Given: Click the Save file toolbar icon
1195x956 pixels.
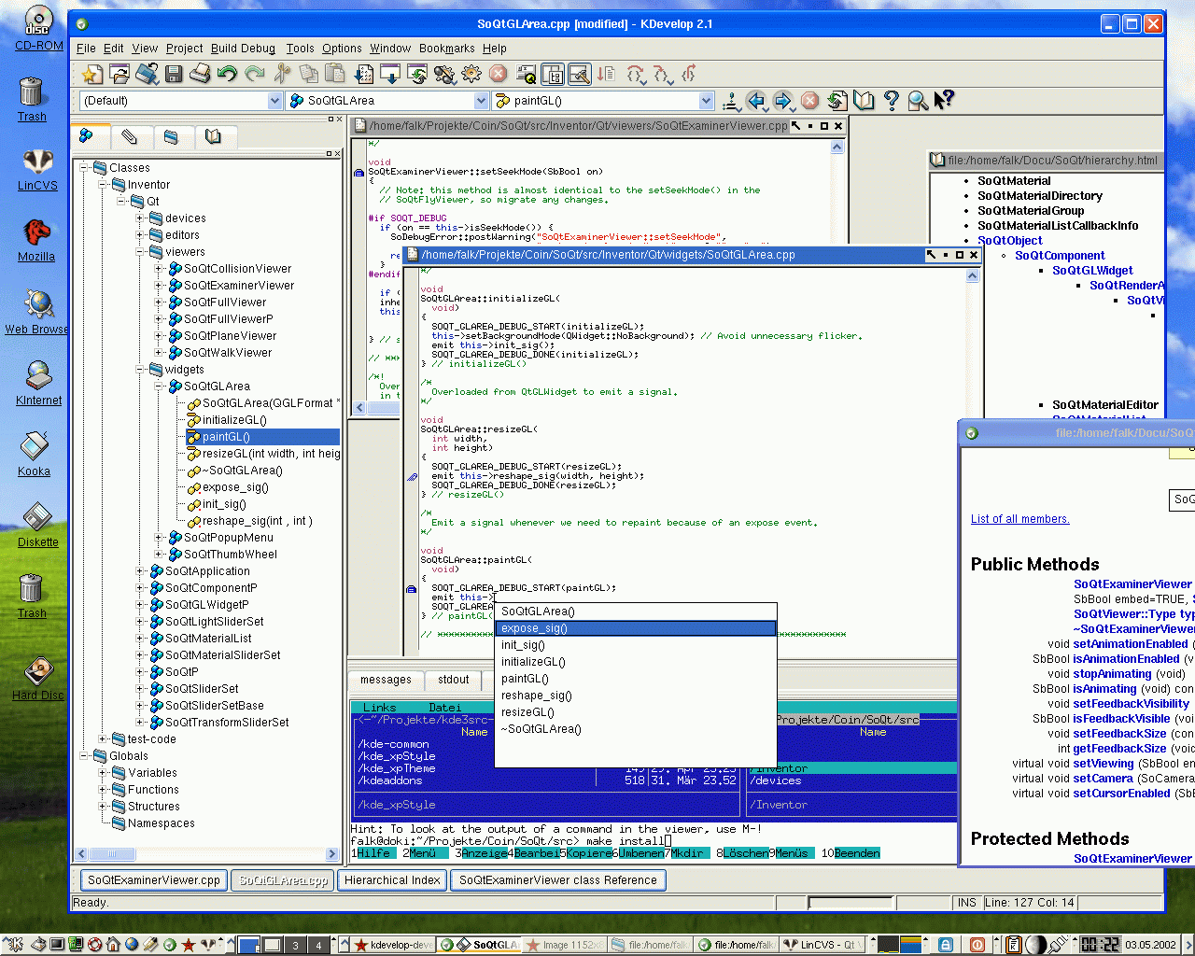Looking at the screenshot, I should click(174, 74).
